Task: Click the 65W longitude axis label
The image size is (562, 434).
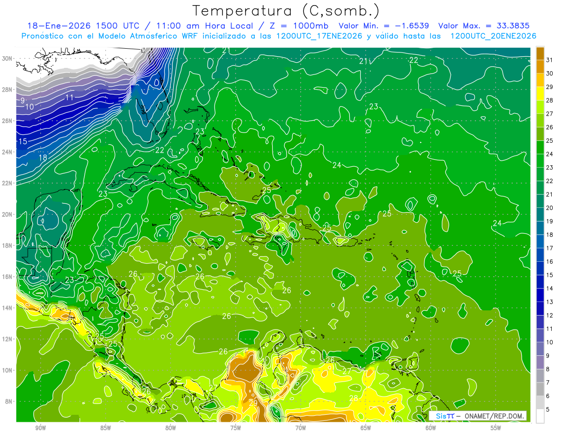Action: coord(366,428)
